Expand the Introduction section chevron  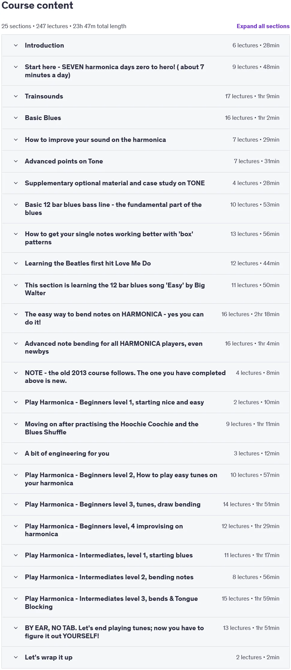(16, 46)
